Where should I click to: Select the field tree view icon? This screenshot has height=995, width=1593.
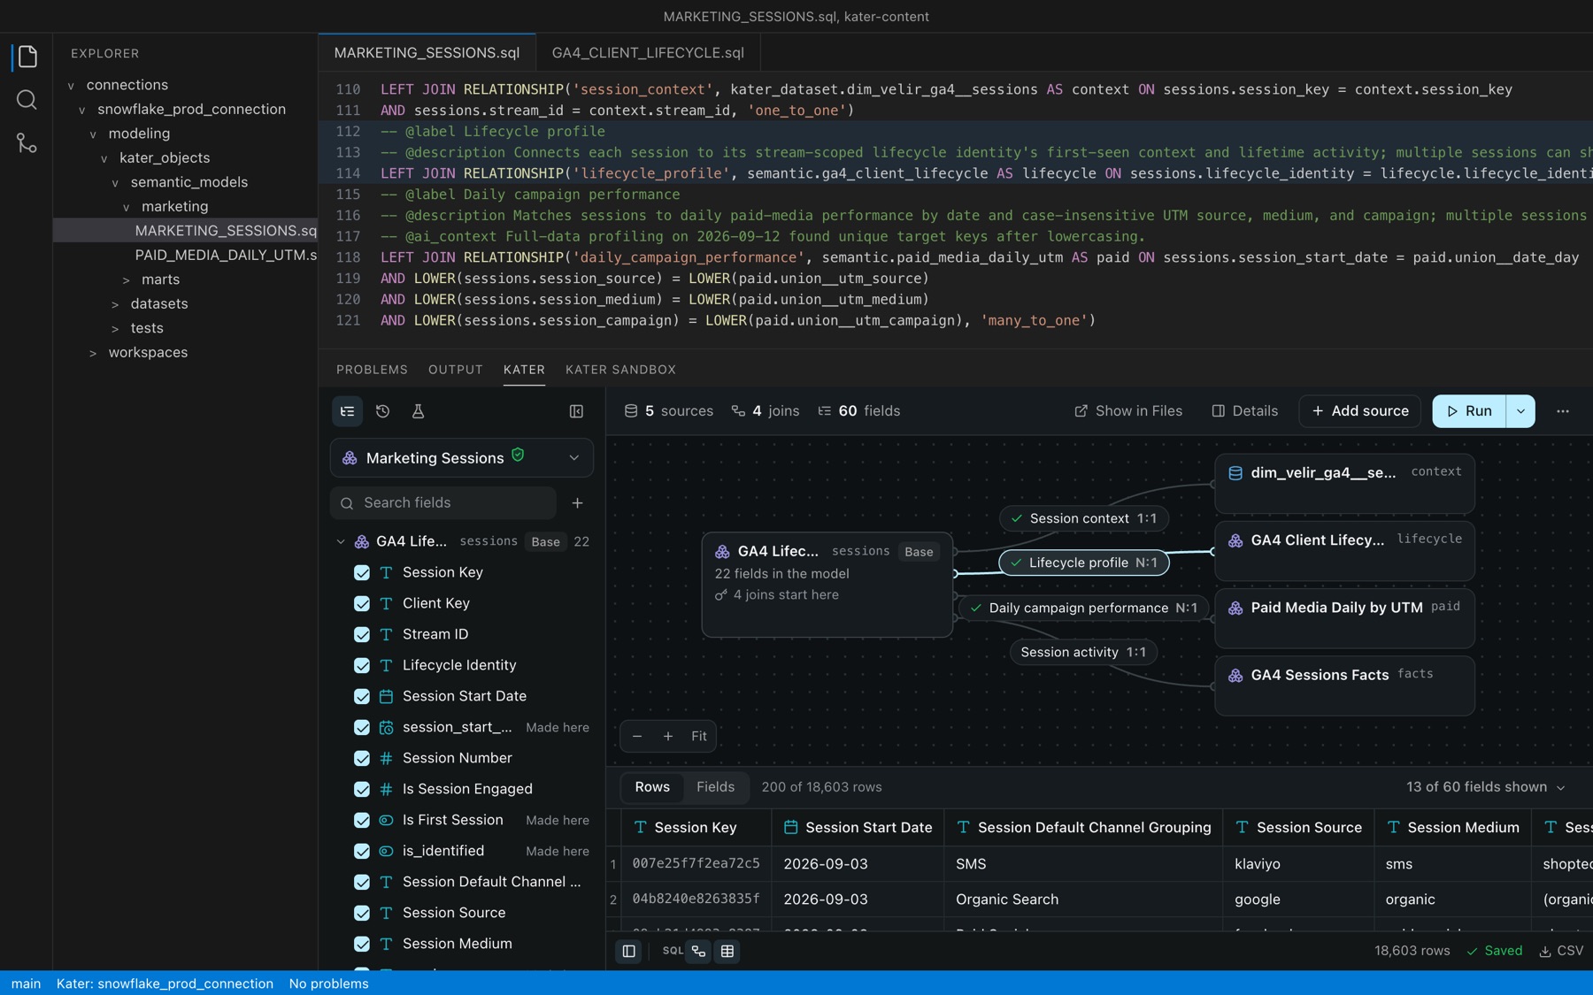pos(348,411)
